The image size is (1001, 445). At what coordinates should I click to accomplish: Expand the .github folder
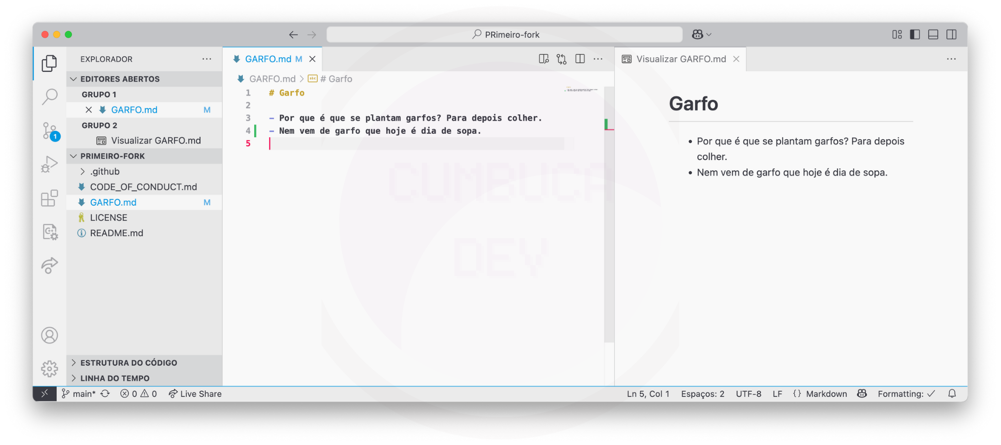click(x=105, y=171)
